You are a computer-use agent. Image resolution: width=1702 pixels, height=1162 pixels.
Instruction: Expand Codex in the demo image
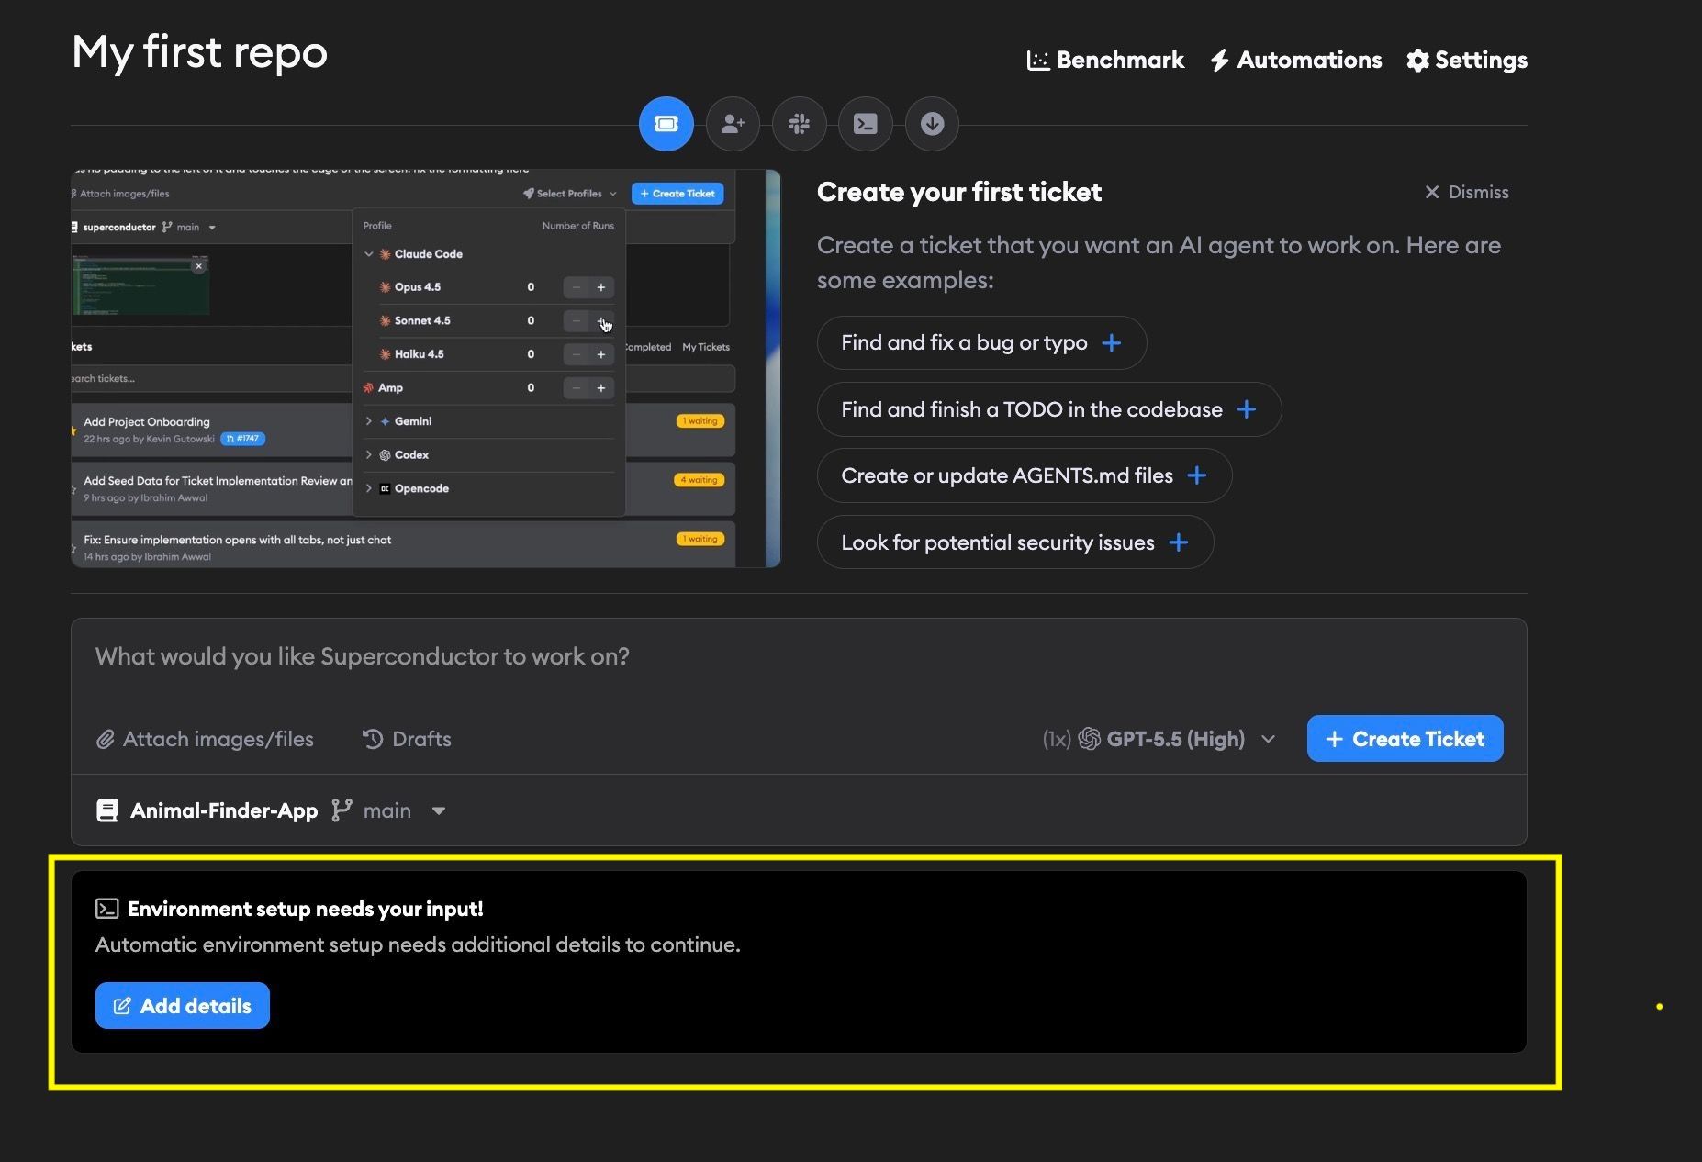(369, 455)
